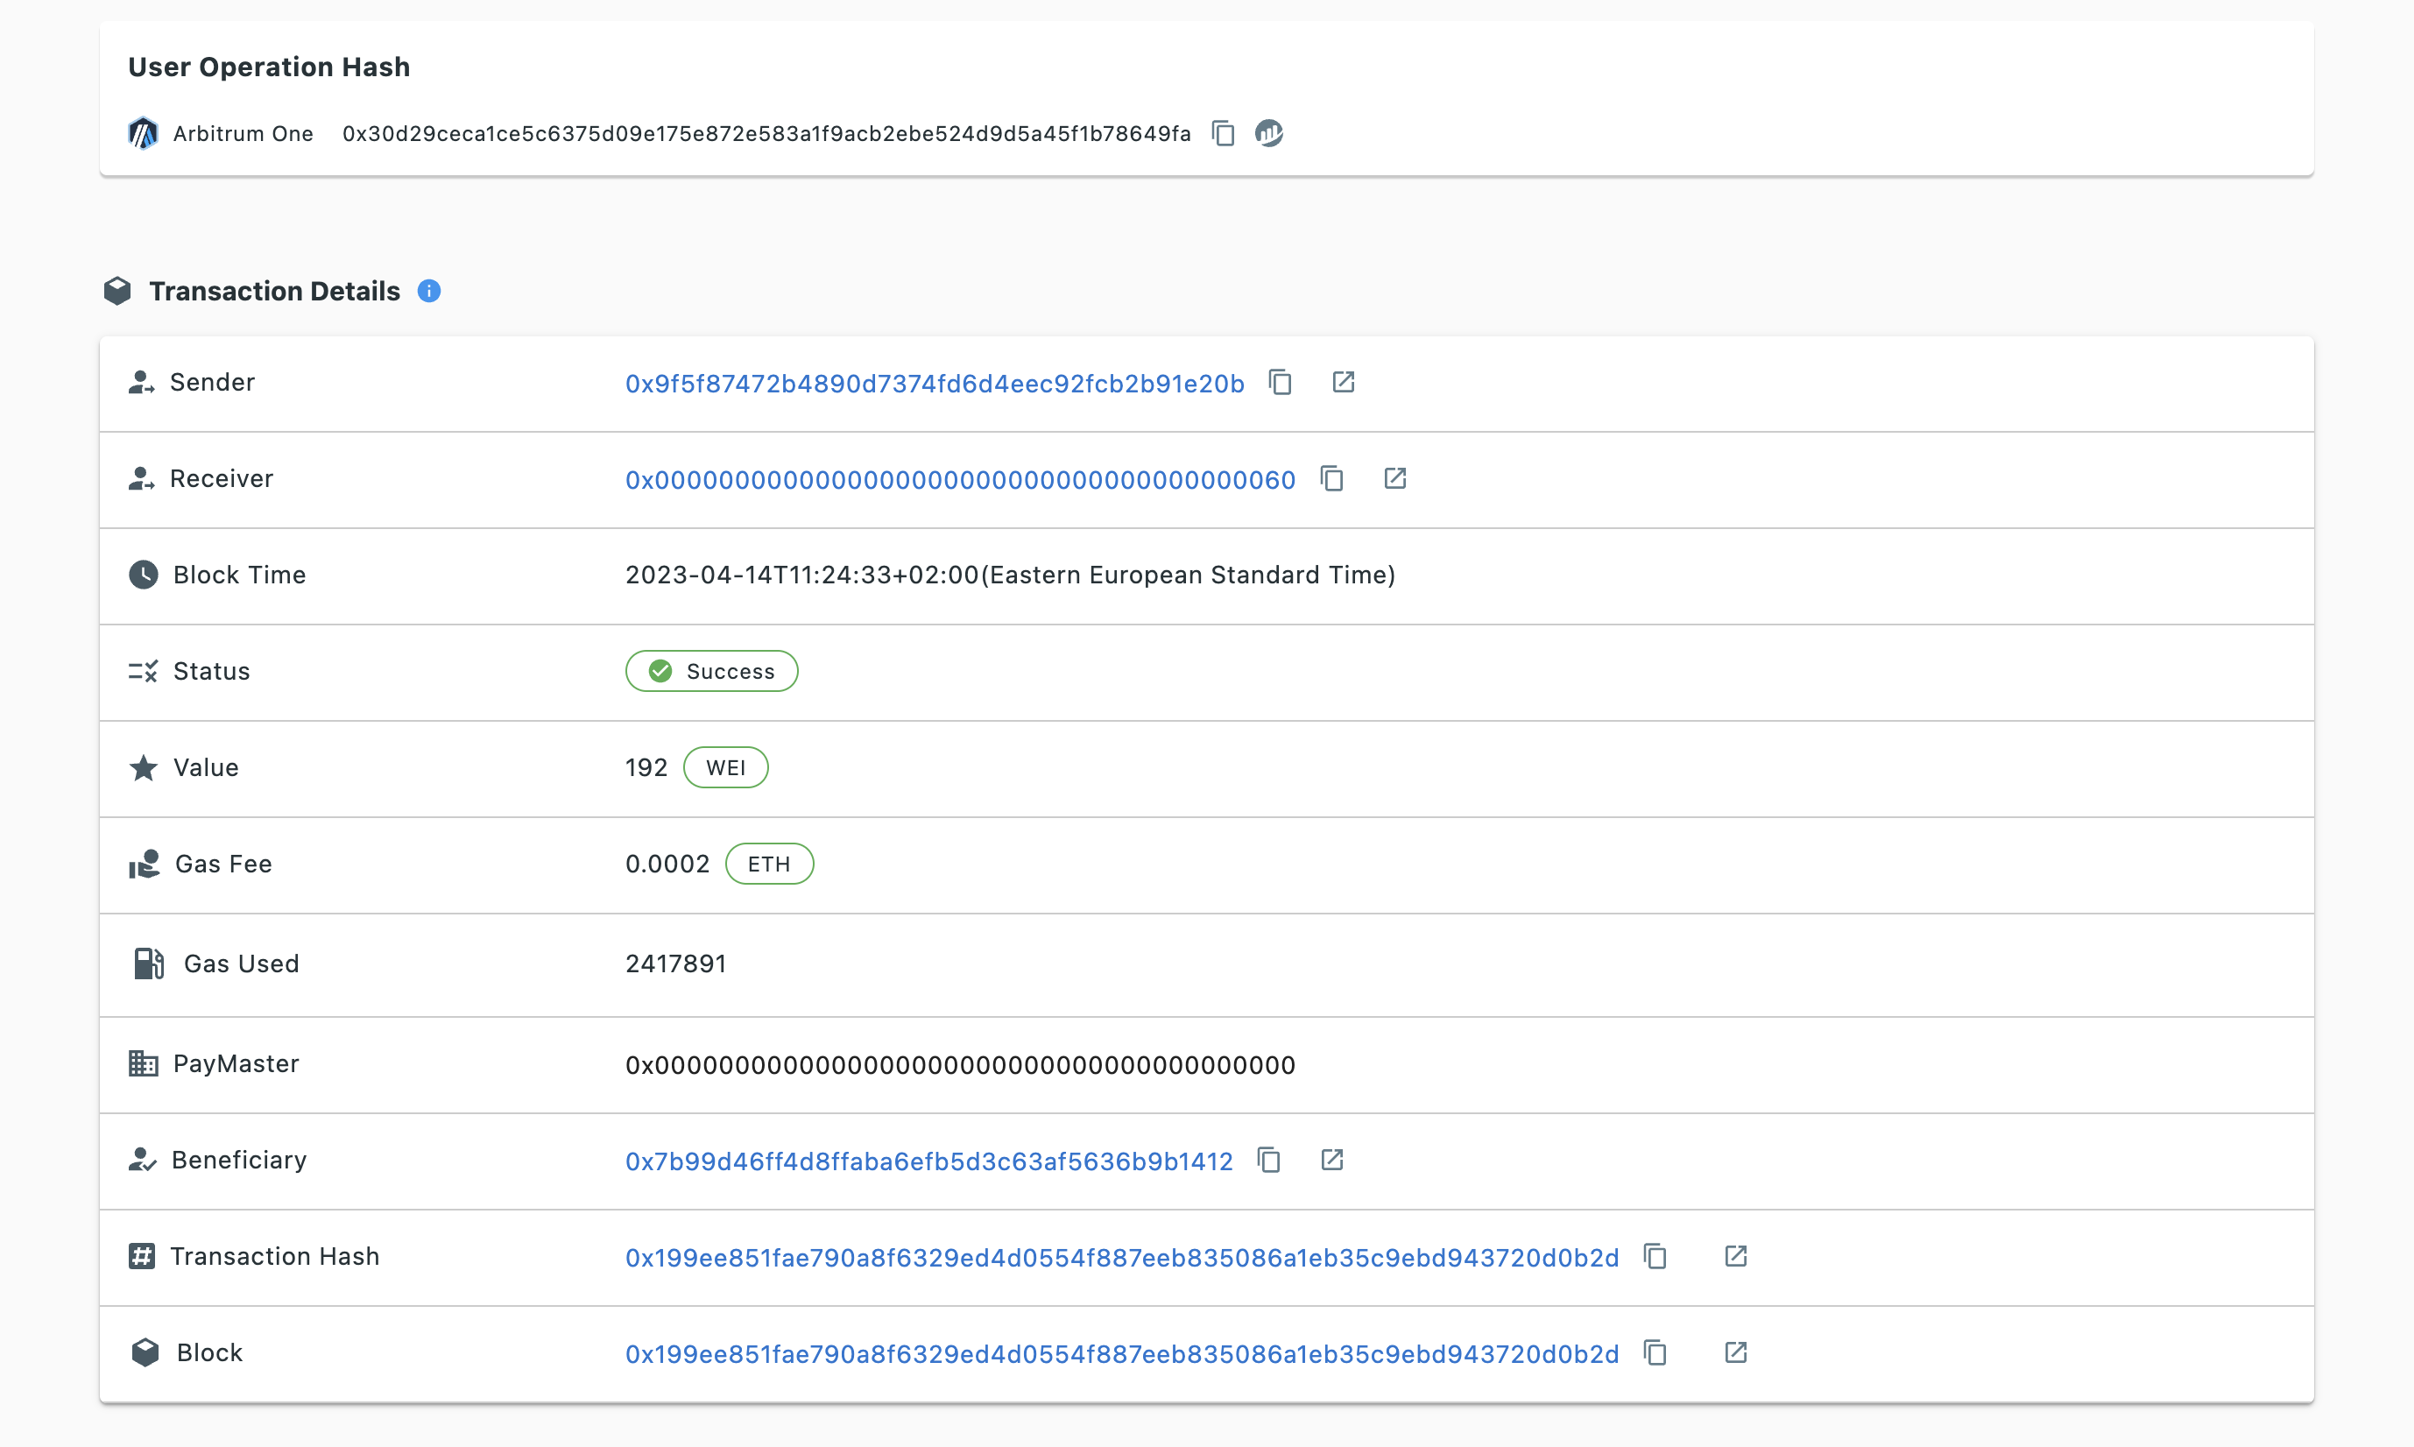
Task: Click the Gas Fee amount 0.0002
Action: (x=667, y=865)
